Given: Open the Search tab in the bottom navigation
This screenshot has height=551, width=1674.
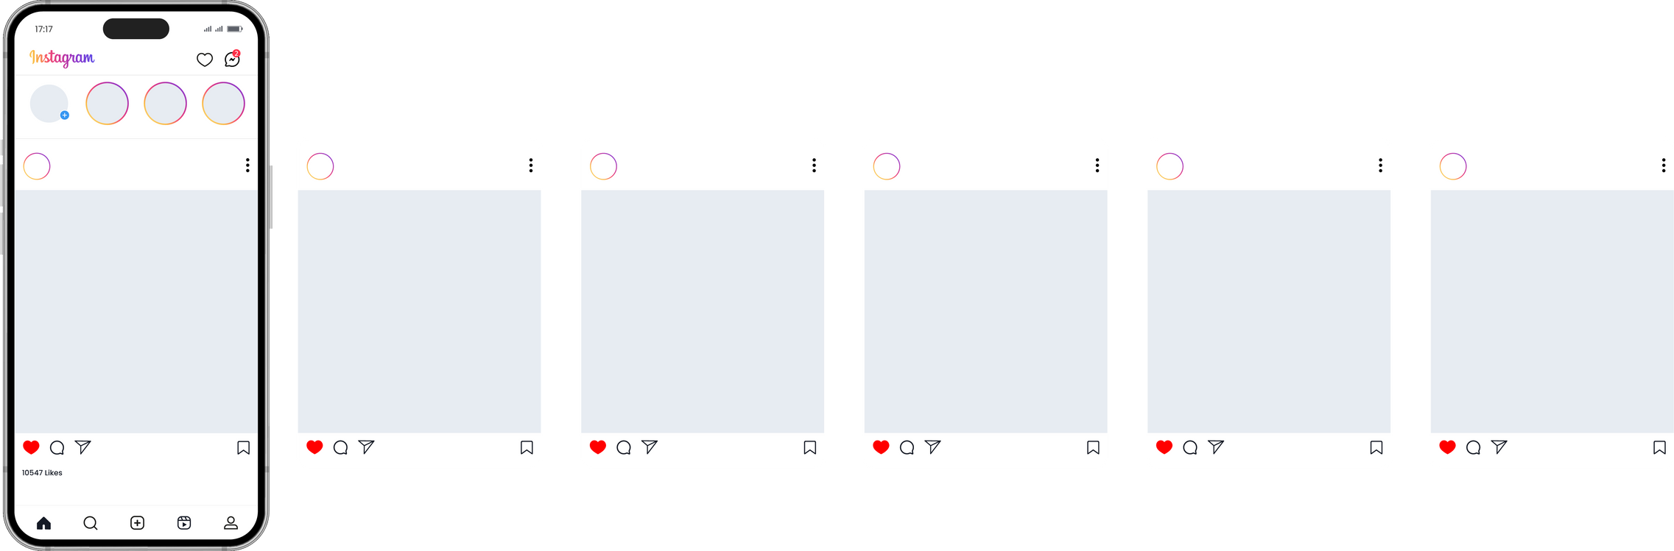Looking at the screenshot, I should pos(91,523).
